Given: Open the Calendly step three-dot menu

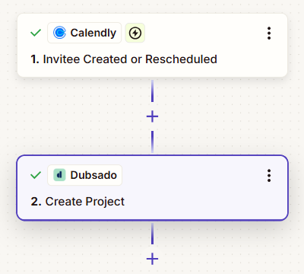Looking at the screenshot, I should pos(269,33).
